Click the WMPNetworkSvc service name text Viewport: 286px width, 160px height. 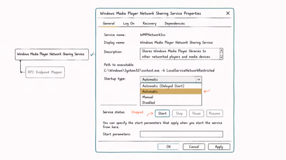click(153, 35)
